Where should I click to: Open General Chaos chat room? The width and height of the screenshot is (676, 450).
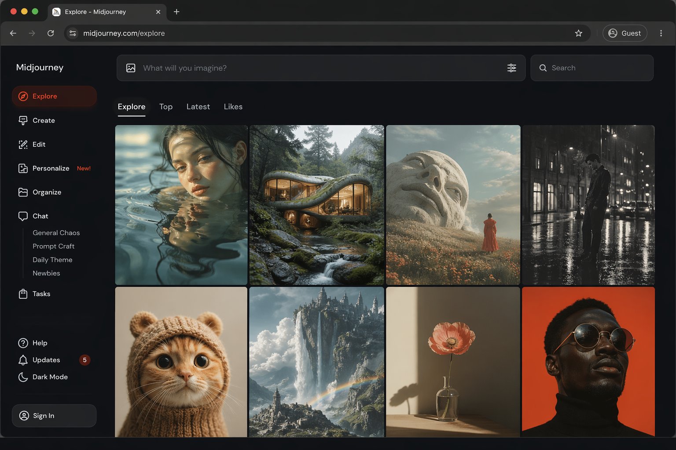[x=56, y=233]
